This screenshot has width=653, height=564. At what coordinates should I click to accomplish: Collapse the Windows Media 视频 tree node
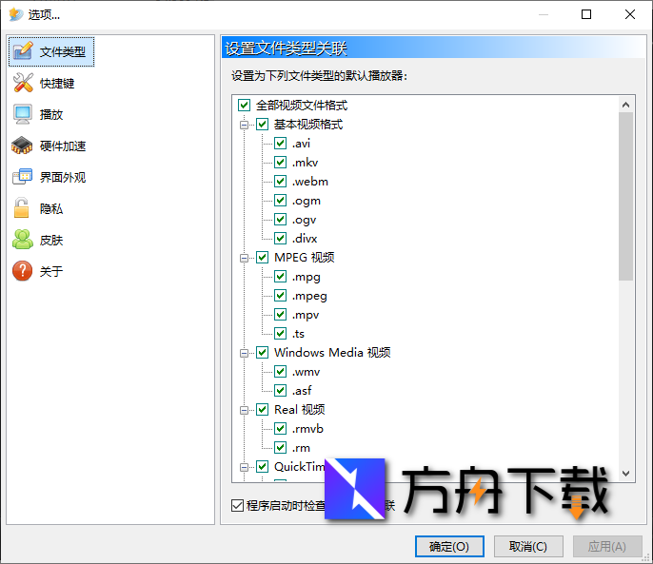(244, 353)
